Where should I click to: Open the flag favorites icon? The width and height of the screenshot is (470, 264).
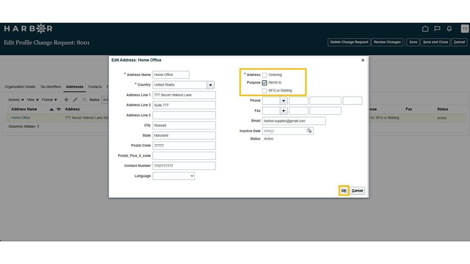437,29
